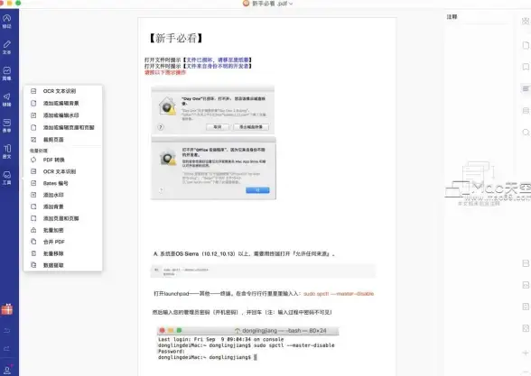Click the redo arrow in the sidebar
The height and width of the screenshot is (376, 531).
click(7, 348)
